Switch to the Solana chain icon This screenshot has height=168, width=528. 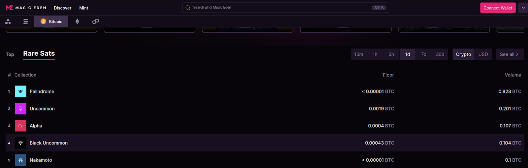click(x=25, y=21)
